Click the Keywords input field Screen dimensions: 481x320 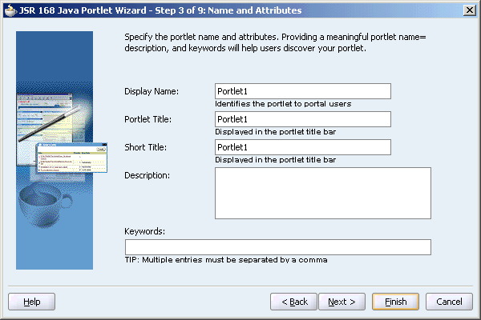[x=278, y=247]
